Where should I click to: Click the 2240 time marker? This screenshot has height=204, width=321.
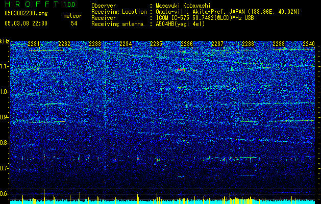pos(309,44)
